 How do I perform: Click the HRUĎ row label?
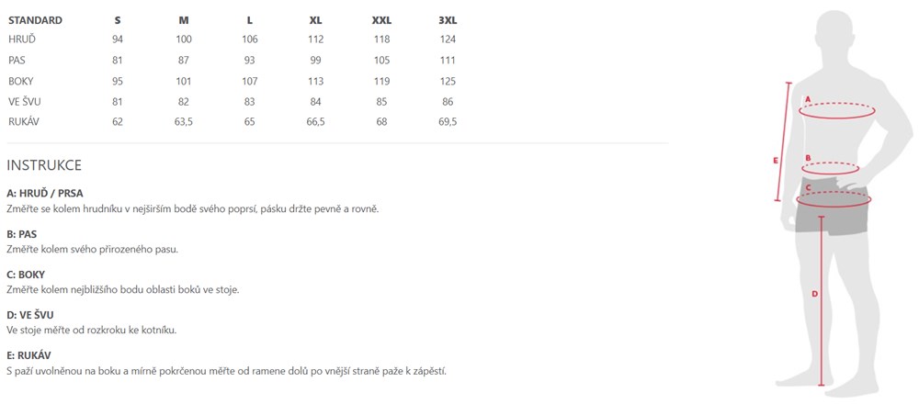pyautogui.click(x=22, y=39)
